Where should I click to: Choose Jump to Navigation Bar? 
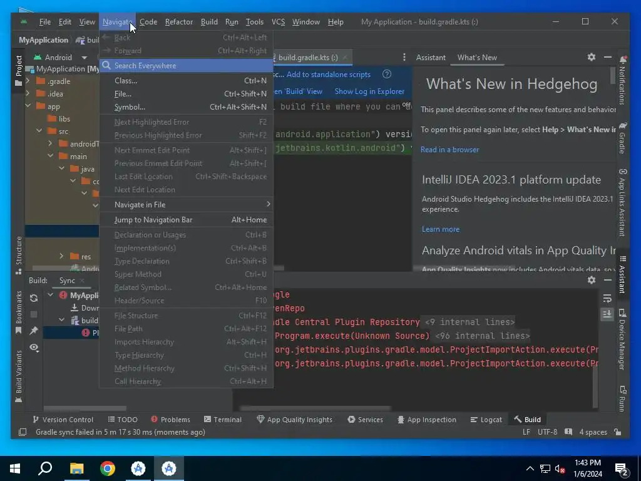(x=186, y=220)
